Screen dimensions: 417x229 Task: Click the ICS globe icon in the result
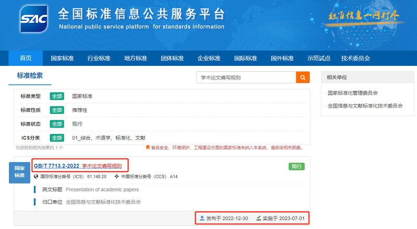tap(36, 177)
